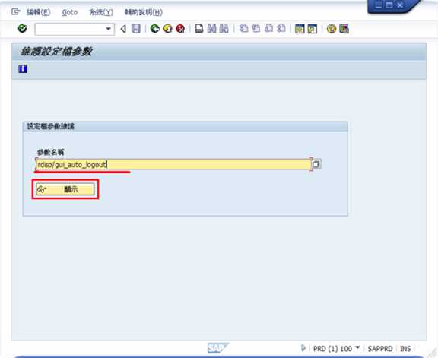Viewport: 438px width, 358px height.
Task: Click the green Back arrow icon
Action: (x=155, y=29)
